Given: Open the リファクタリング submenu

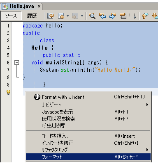Looking at the screenshot, I should tap(88, 150).
